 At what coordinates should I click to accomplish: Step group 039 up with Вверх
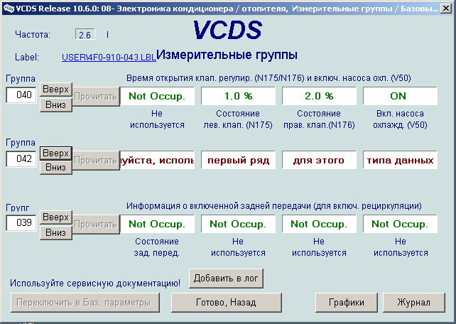click(x=56, y=217)
